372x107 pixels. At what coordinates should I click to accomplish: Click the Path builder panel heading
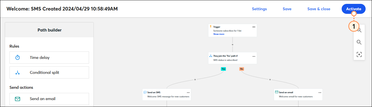(x=50, y=30)
